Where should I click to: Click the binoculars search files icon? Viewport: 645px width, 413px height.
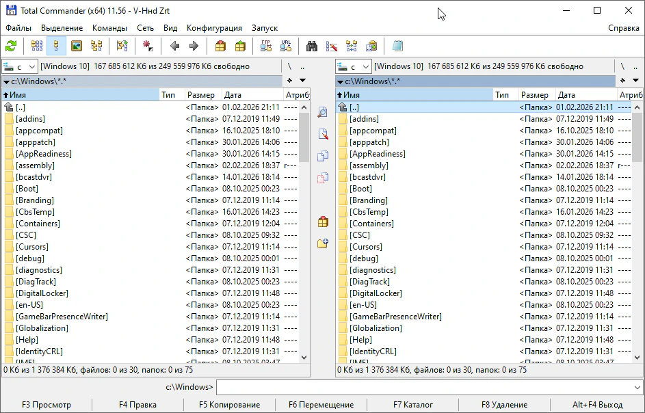[312, 46]
